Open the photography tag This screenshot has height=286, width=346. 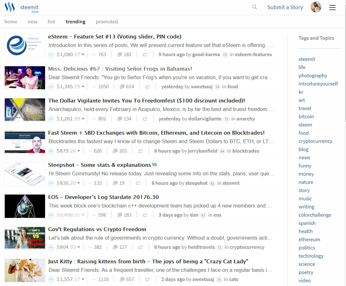(313, 76)
